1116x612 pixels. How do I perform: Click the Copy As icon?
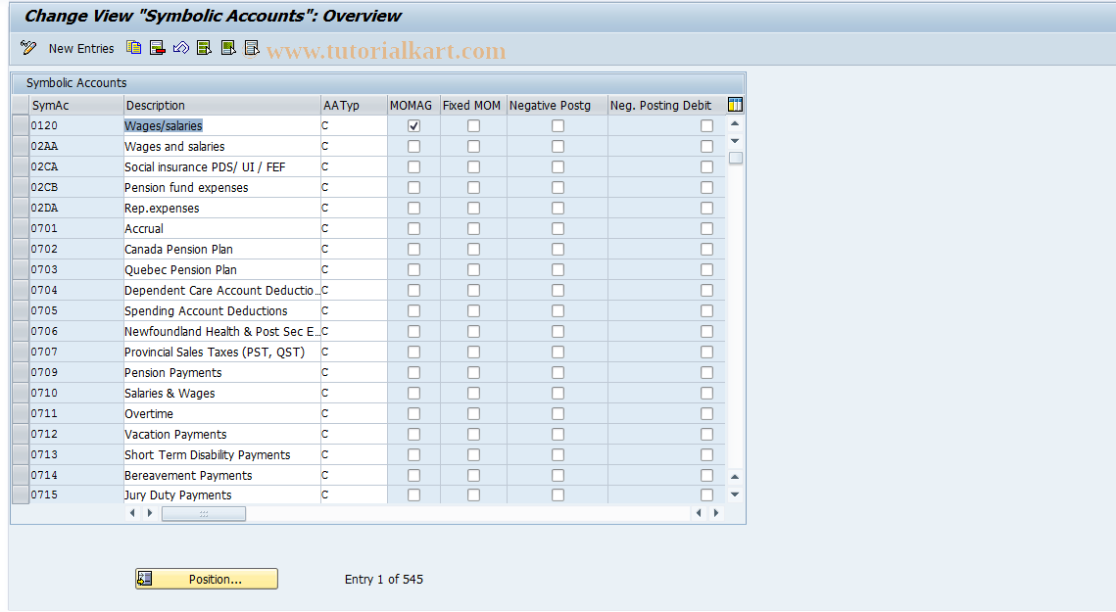pos(134,48)
